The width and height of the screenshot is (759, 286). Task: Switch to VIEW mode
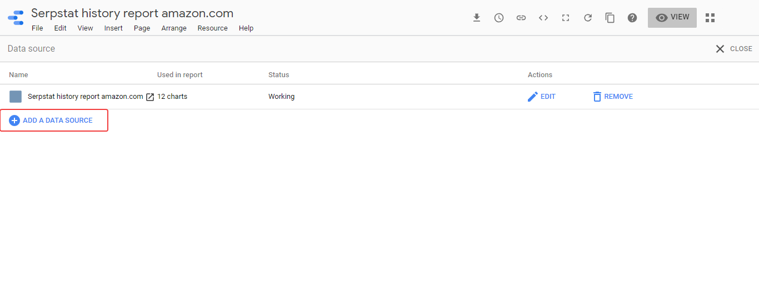672,18
